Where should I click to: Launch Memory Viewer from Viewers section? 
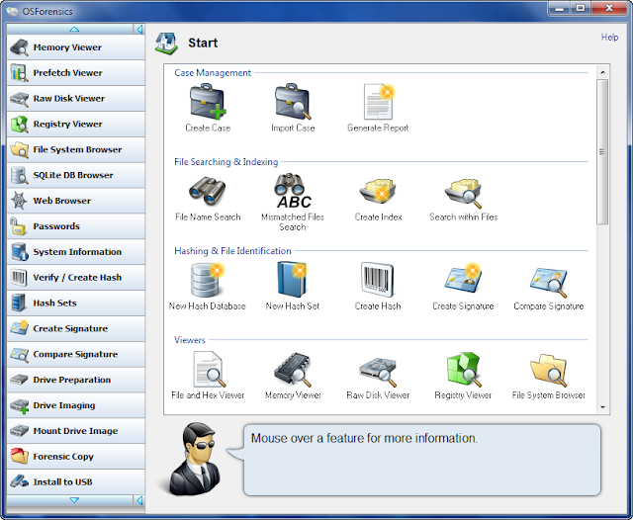click(293, 376)
